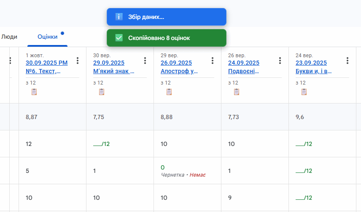Open the 26.09.2025 Апостроф assignment link
The width and height of the screenshot is (361, 212).
pos(179,67)
